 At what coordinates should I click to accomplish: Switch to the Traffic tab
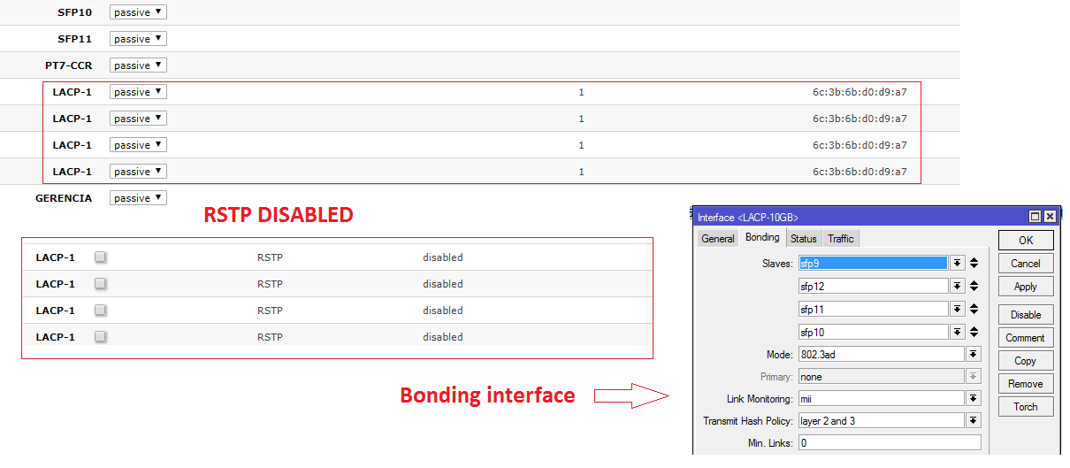[840, 238]
